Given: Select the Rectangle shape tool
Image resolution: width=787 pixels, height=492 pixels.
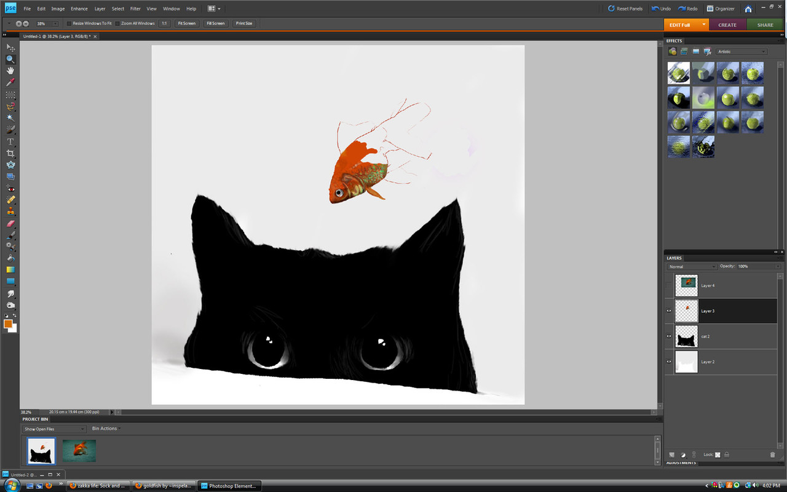Looking at the screenshot, I should [x=10, y=281].
